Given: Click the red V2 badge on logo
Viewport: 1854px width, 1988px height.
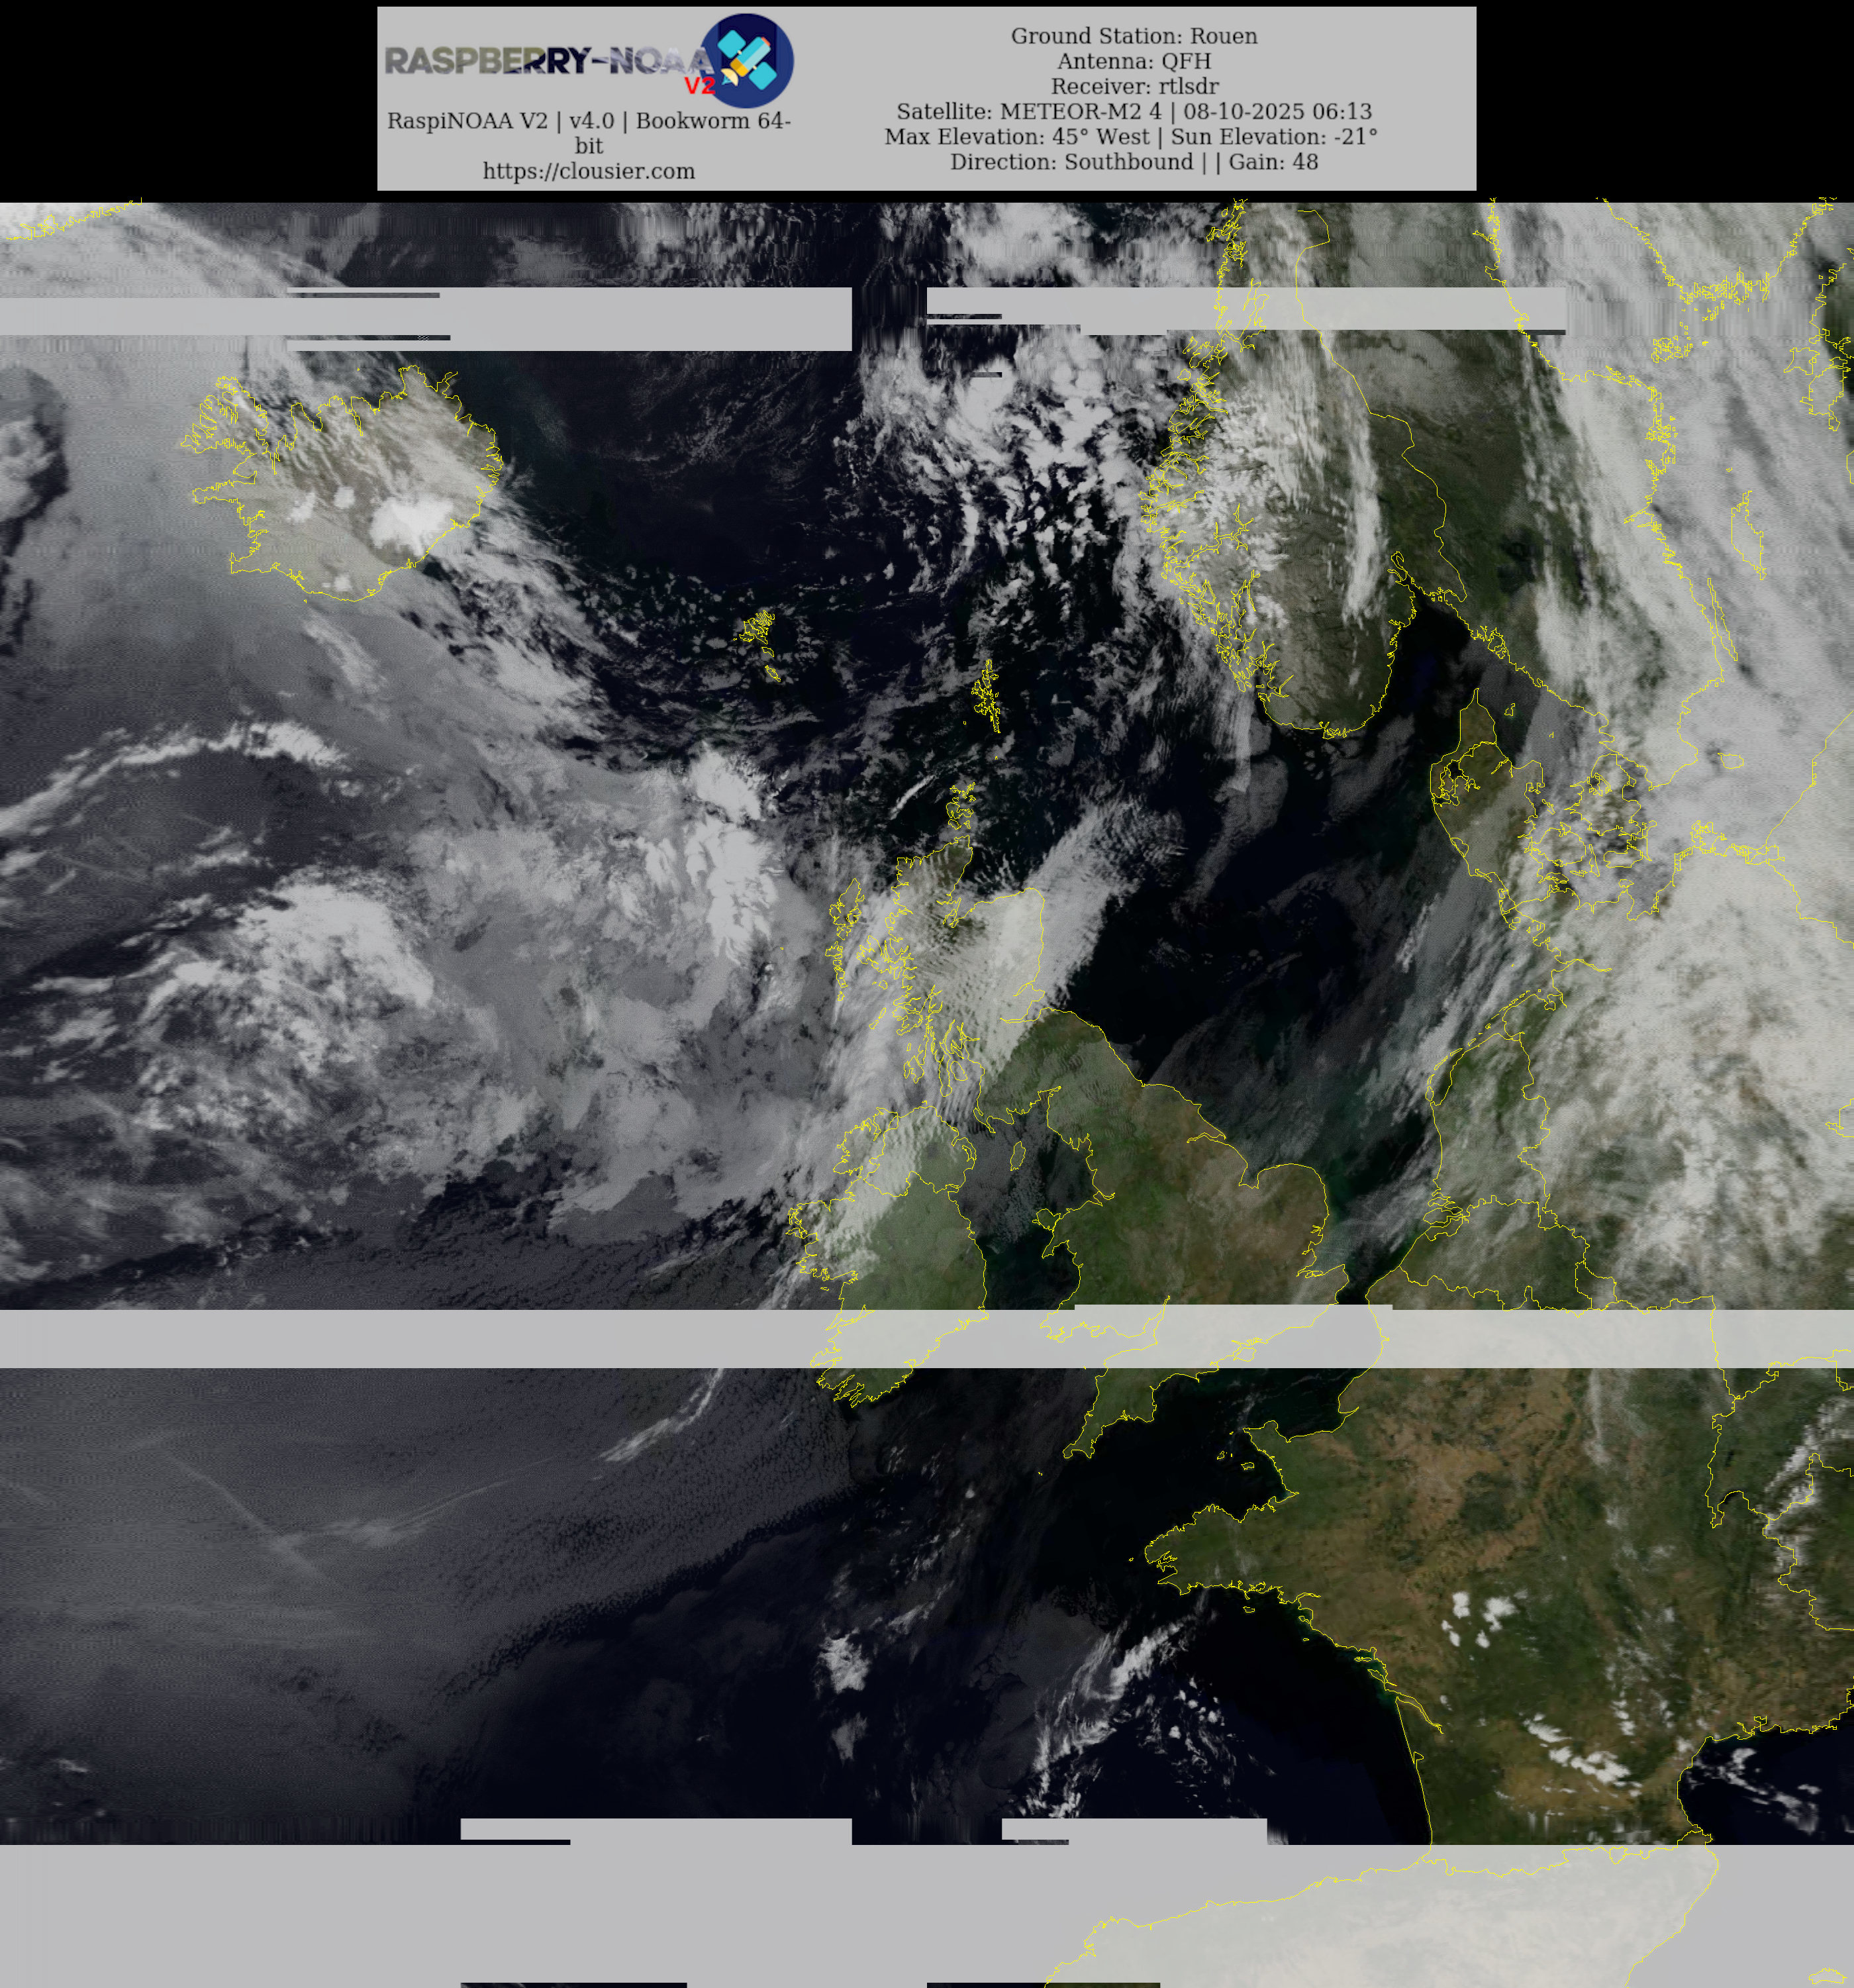Looking at the screenshot, I should coord(699,86).
